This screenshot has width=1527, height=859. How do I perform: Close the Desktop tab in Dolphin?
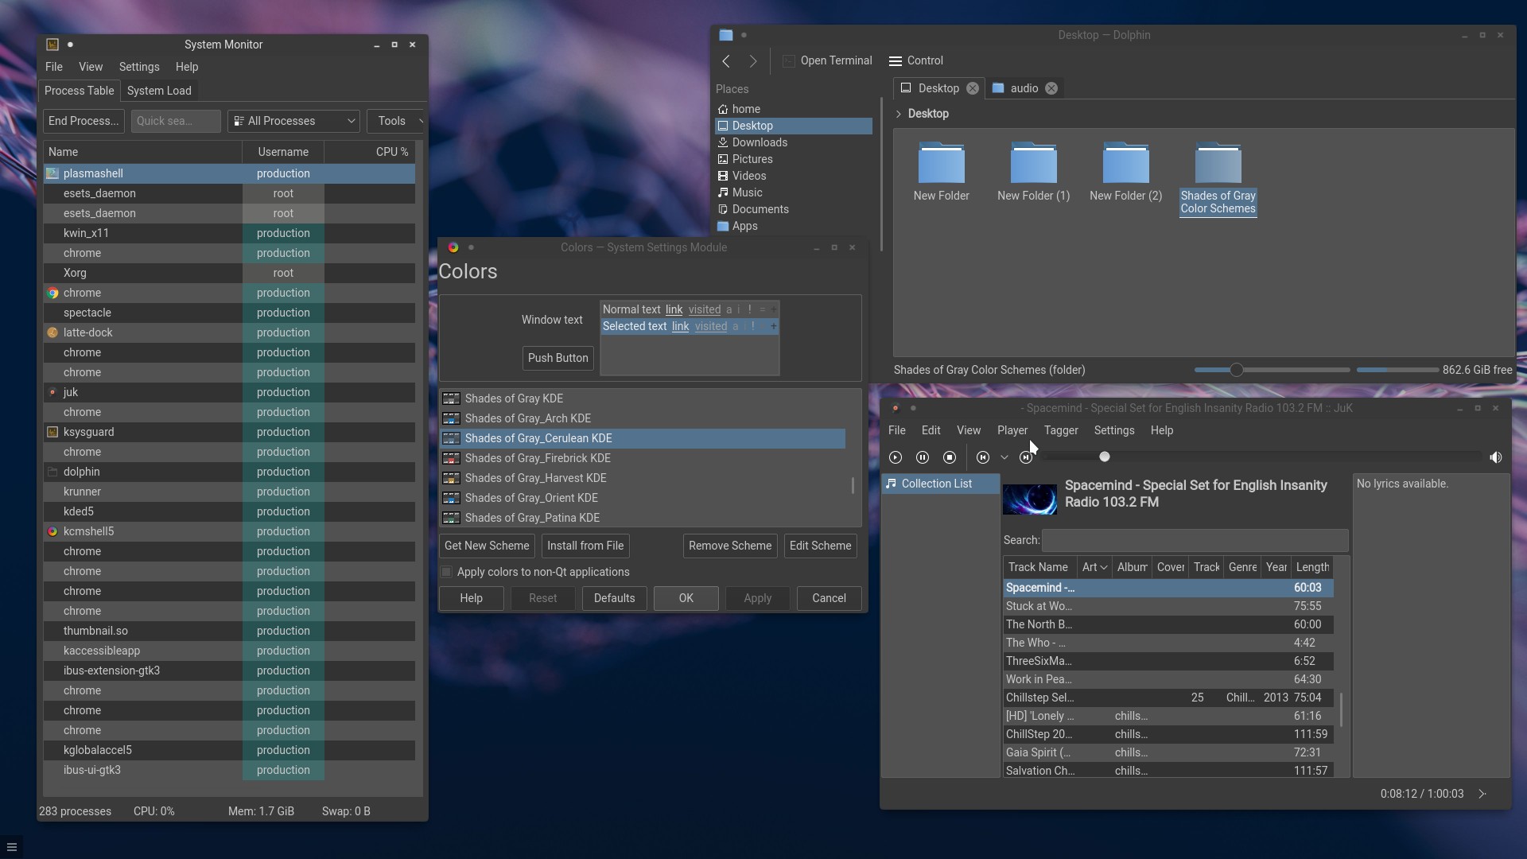(x=973, y=88)
